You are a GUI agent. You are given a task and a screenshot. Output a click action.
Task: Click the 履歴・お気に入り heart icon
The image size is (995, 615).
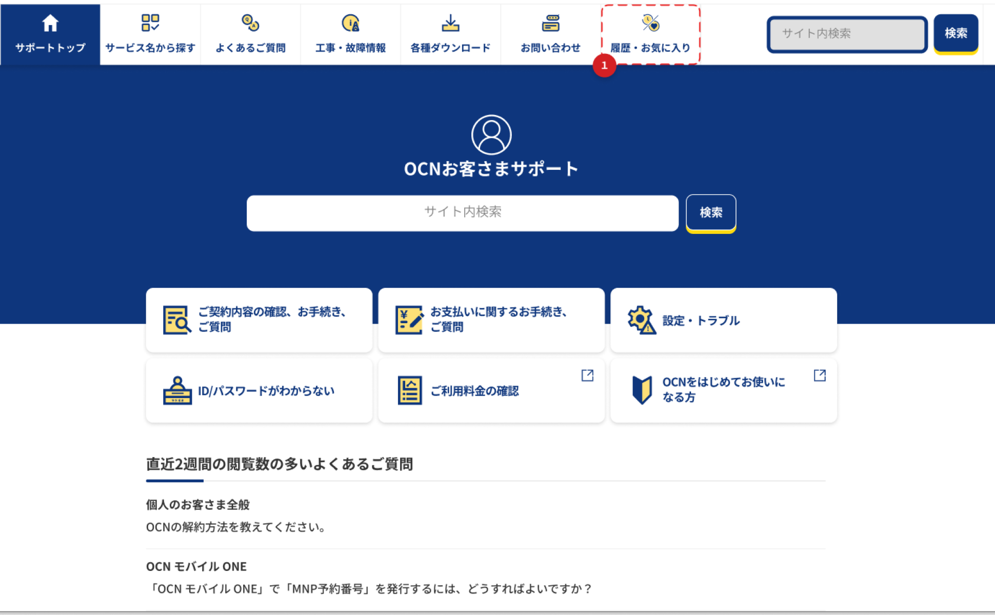tap(650, 23)
